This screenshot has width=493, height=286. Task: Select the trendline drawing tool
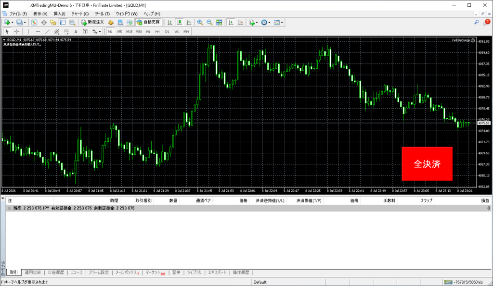[47, 31]
